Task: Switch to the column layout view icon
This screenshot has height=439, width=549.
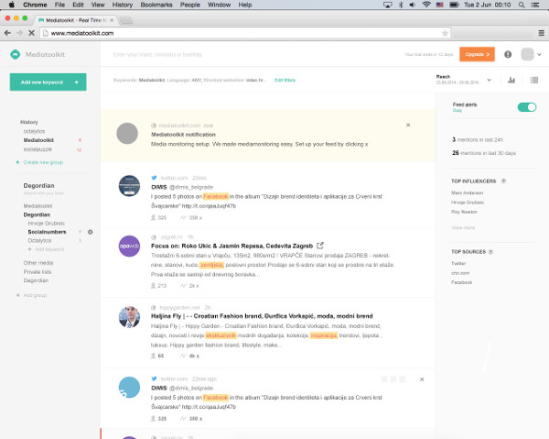Action: point(534,80)
